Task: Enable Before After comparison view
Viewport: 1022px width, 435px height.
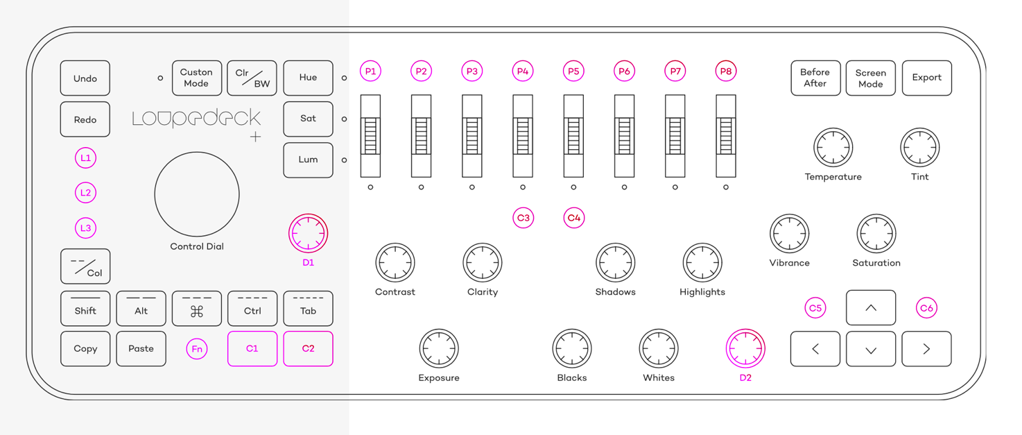Action: coord(815,78)
